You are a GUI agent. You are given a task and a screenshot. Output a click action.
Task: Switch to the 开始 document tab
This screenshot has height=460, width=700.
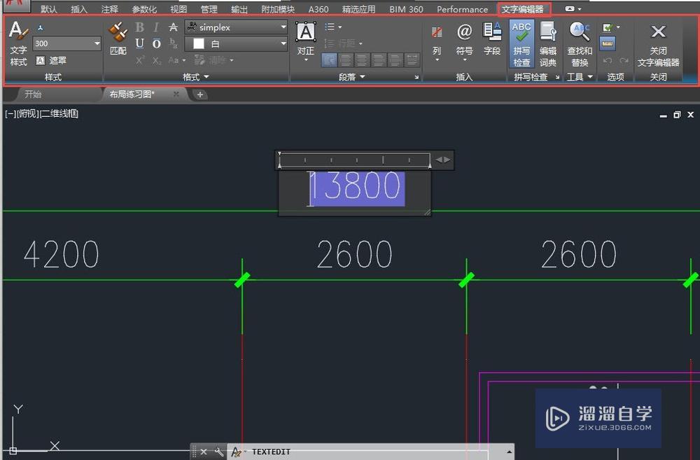pos(33,95)
